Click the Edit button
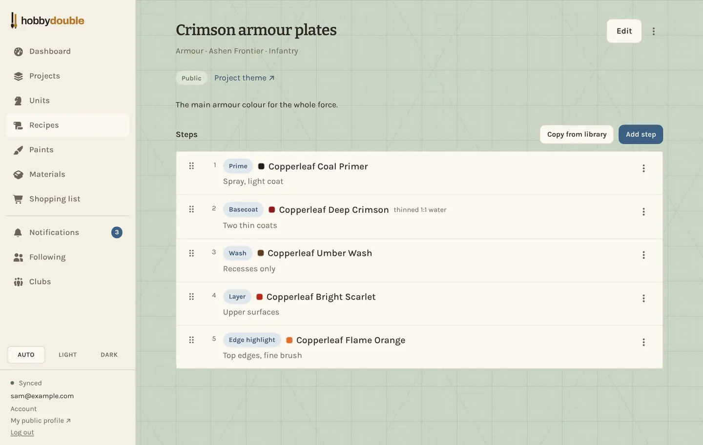The height and width of the screenshot is (445, 703). tap(624, 31)
